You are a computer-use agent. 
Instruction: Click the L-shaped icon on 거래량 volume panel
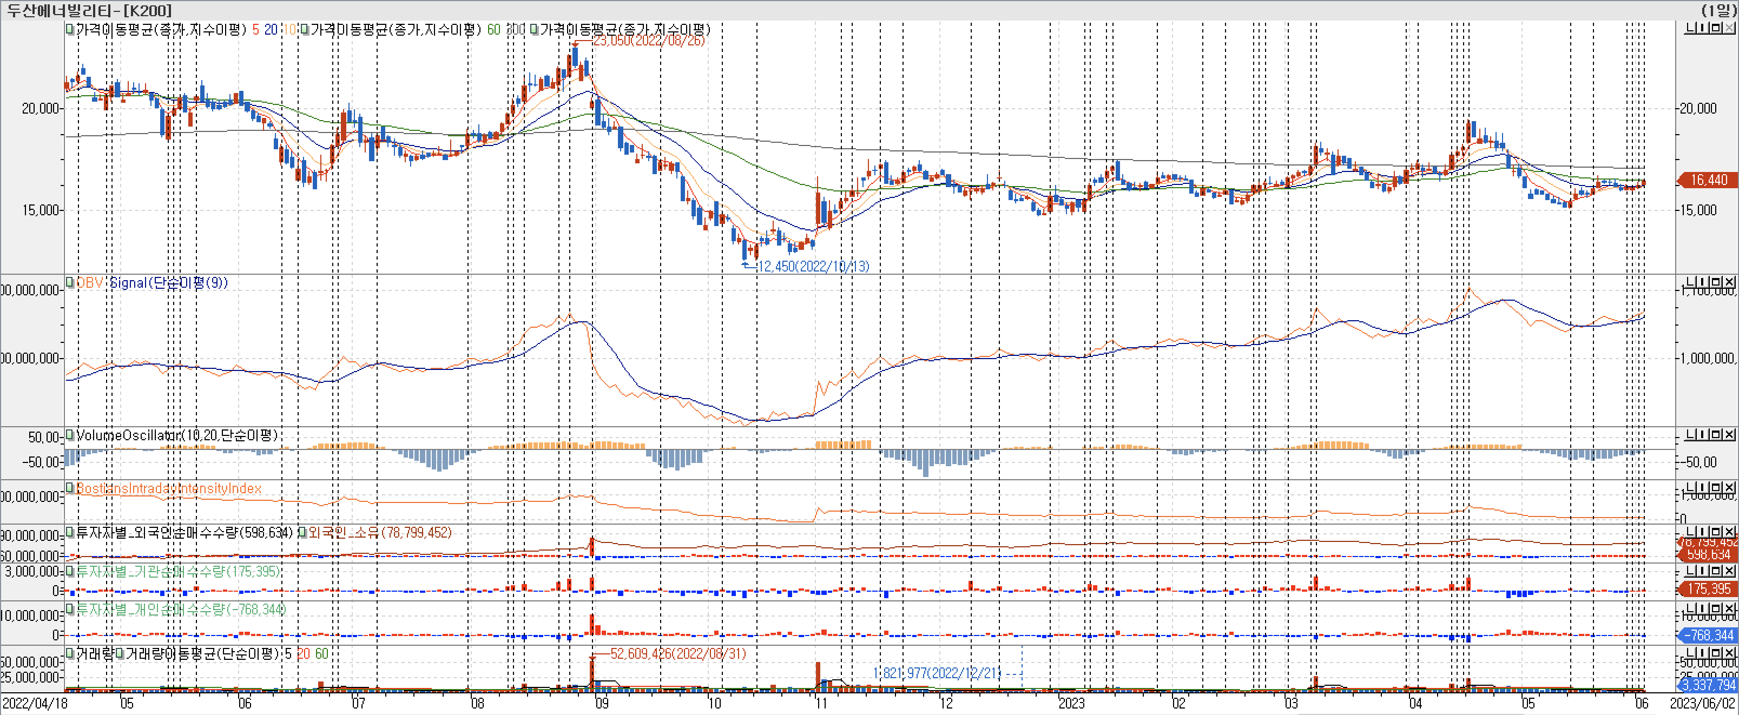tap(1690, 653)
